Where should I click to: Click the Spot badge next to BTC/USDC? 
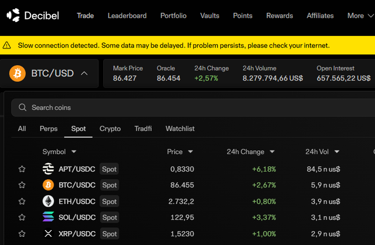pos(109,185)
